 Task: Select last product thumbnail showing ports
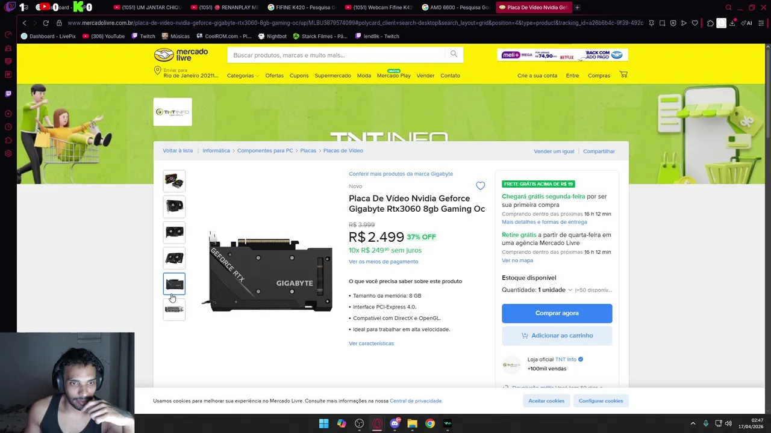[x=174, y=310]
